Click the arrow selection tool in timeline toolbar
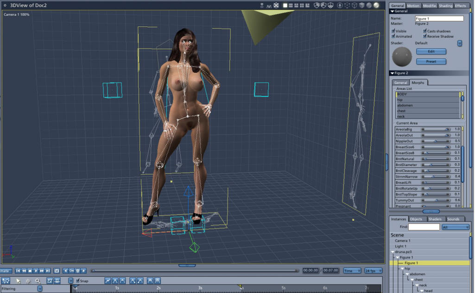 [x=18, y=281]
